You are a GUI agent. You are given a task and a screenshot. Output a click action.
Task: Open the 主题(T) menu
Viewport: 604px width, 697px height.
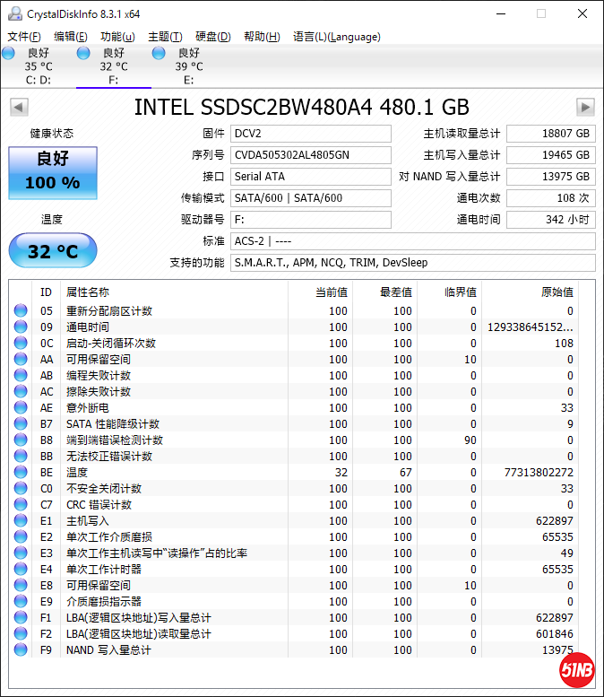165,37
